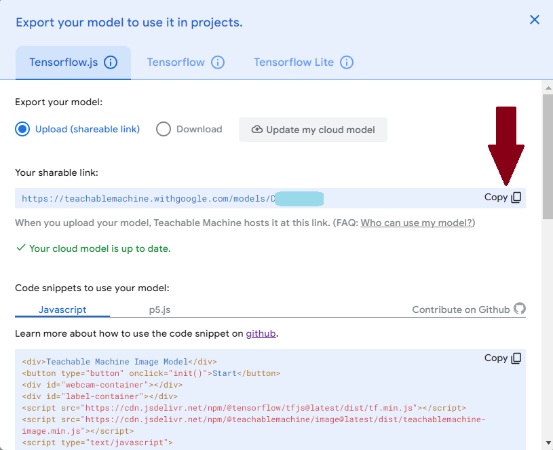Select the Download radio option
The height and width of the screenshot is (450, 553).
[x=164, y=129]
